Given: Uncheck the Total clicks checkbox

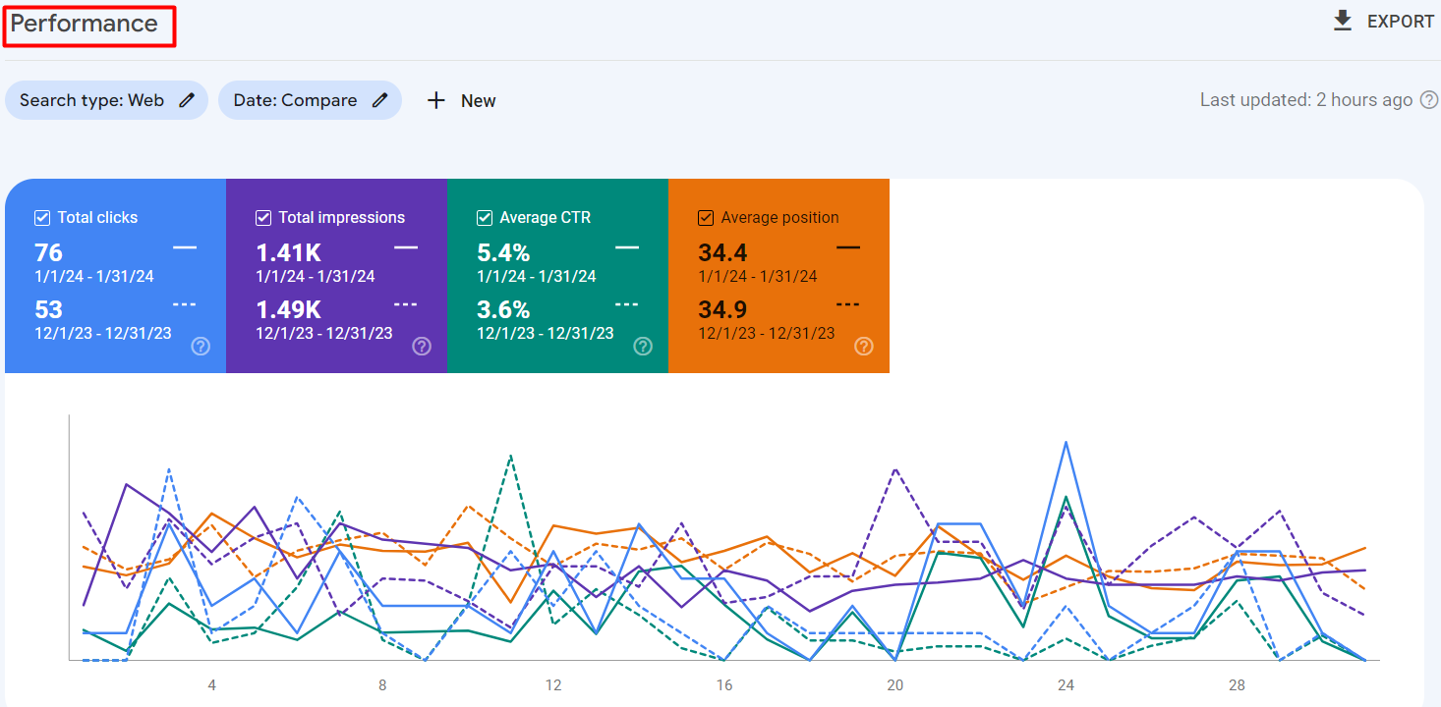Looking at the screenshot, I should coord(42,218).
